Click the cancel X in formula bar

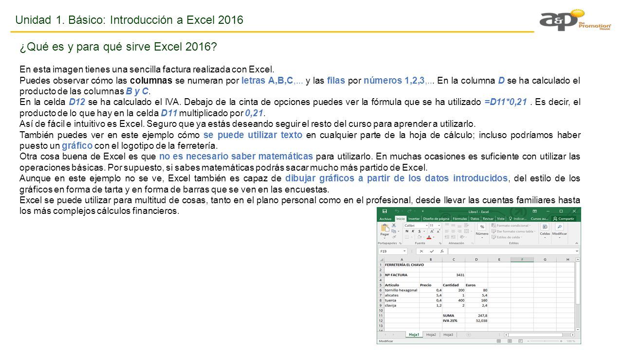click(x=421, y=251)
